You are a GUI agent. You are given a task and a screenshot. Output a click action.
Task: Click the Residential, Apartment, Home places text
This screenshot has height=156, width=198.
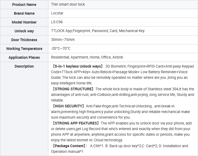tap(87, 57)
